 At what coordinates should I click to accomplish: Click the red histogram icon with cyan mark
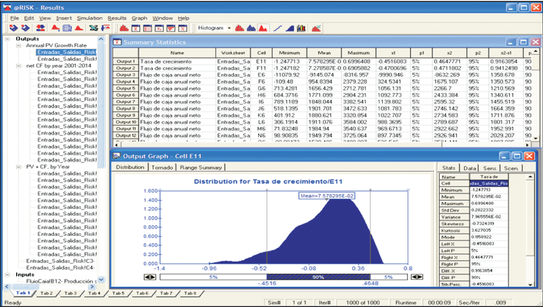click(316, 28)
